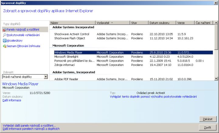Click Ovládací prvek ActiveX type value
Screen dimensions: 219x133
[151, 93]
